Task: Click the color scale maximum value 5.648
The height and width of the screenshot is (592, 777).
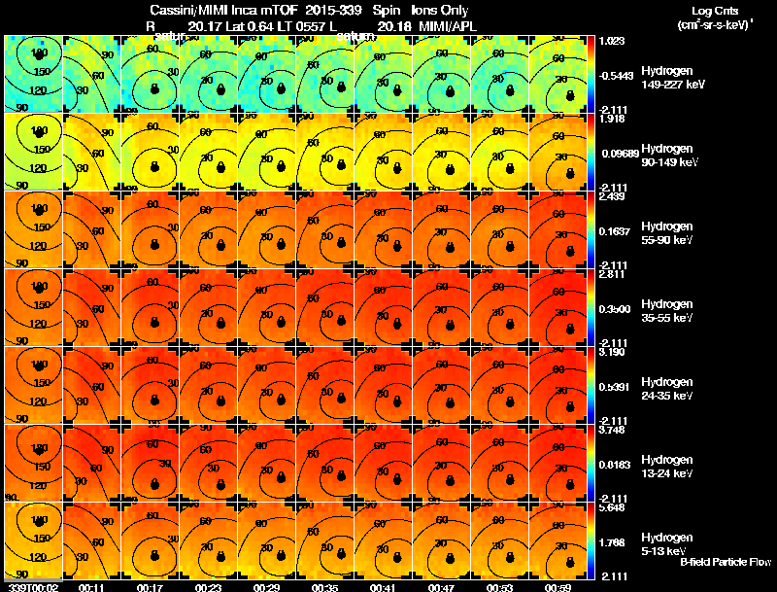Action: (612, 508)
